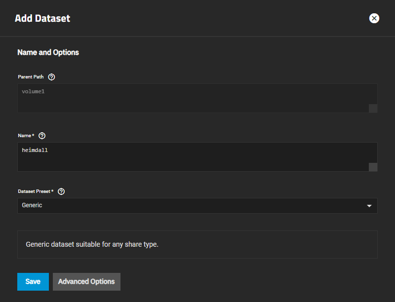Click the Parent Path label
Screen dimensions: 395x302
point(31,77)
